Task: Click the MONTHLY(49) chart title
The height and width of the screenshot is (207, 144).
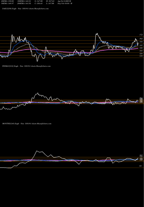Action: [x=27, y=124]
